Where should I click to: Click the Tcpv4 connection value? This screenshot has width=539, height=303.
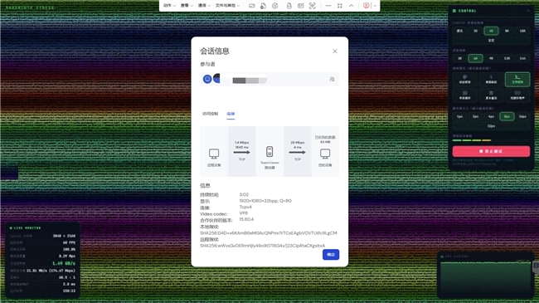click(245, 207)
